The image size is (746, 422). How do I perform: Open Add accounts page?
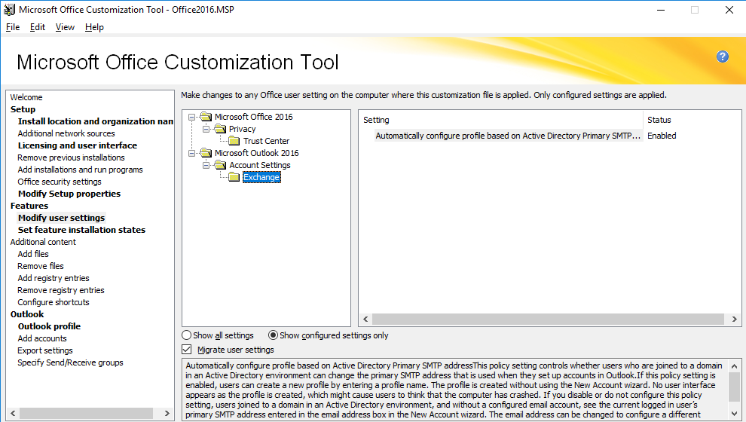[42, 338]
